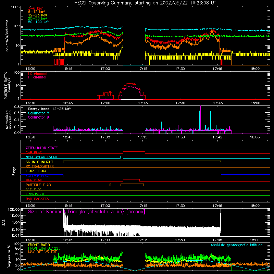The image size is (274, 274).
Task: Click the cyan 50-100 keV legend entry
Action: pyautogui.click(x=39, y=22)
